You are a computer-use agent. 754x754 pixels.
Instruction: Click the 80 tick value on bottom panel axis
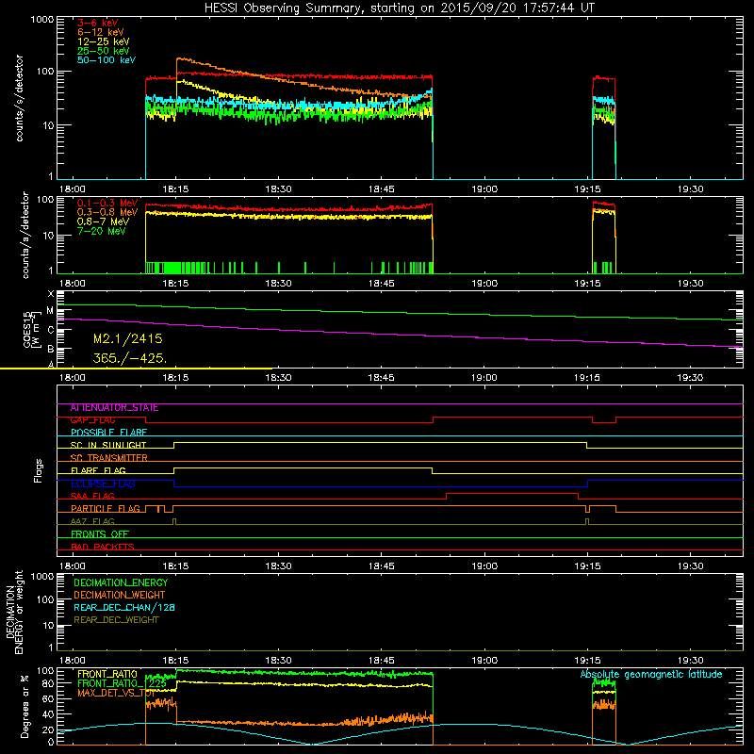[x=48, y=683]
